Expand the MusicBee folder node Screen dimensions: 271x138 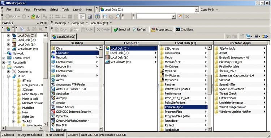13,108
